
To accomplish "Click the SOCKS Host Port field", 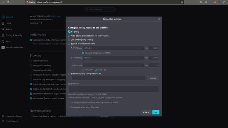I will pos(154,65).
